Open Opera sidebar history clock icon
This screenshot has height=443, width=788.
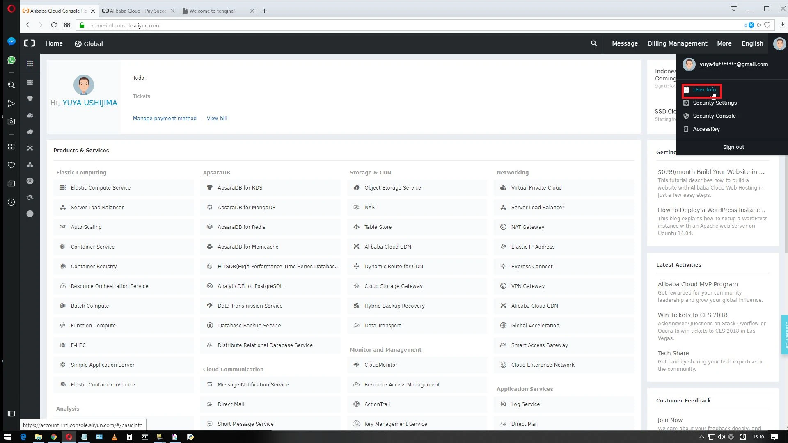coord(11,202)
